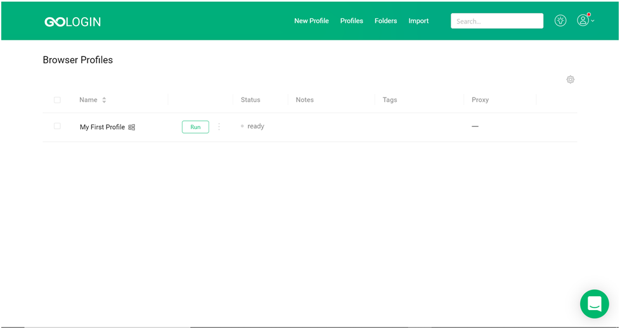Image resolution: width=620 pixels, height=329 pixels.
Task: Tick the select-all checkbox in table header
Action: pyautogui.click(x=57, y=100)
